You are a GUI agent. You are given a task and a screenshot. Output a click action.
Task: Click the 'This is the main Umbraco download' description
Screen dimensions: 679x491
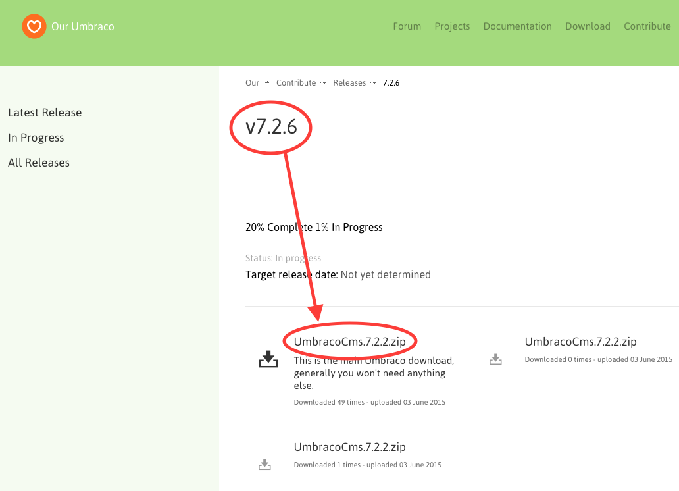(374, 373)
